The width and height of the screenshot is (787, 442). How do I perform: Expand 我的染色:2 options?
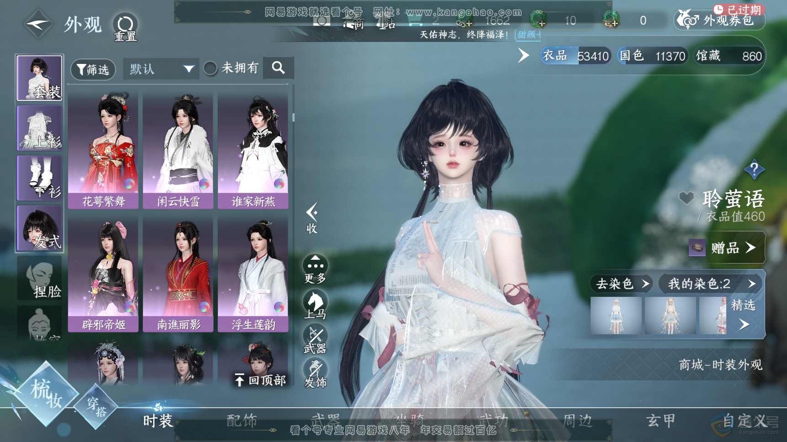711,284
